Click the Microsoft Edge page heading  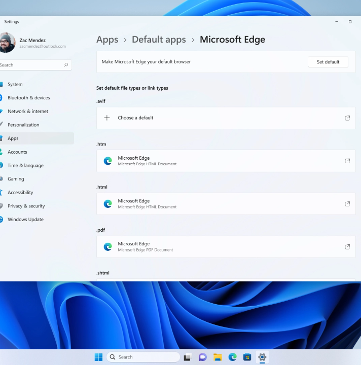point(232,40)
